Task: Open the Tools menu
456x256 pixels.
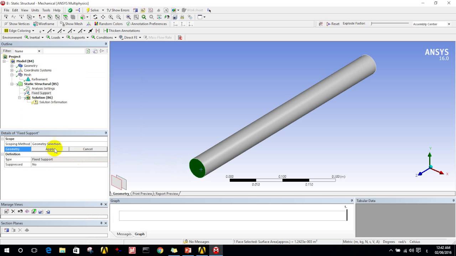Action: (x=46, y=10)
